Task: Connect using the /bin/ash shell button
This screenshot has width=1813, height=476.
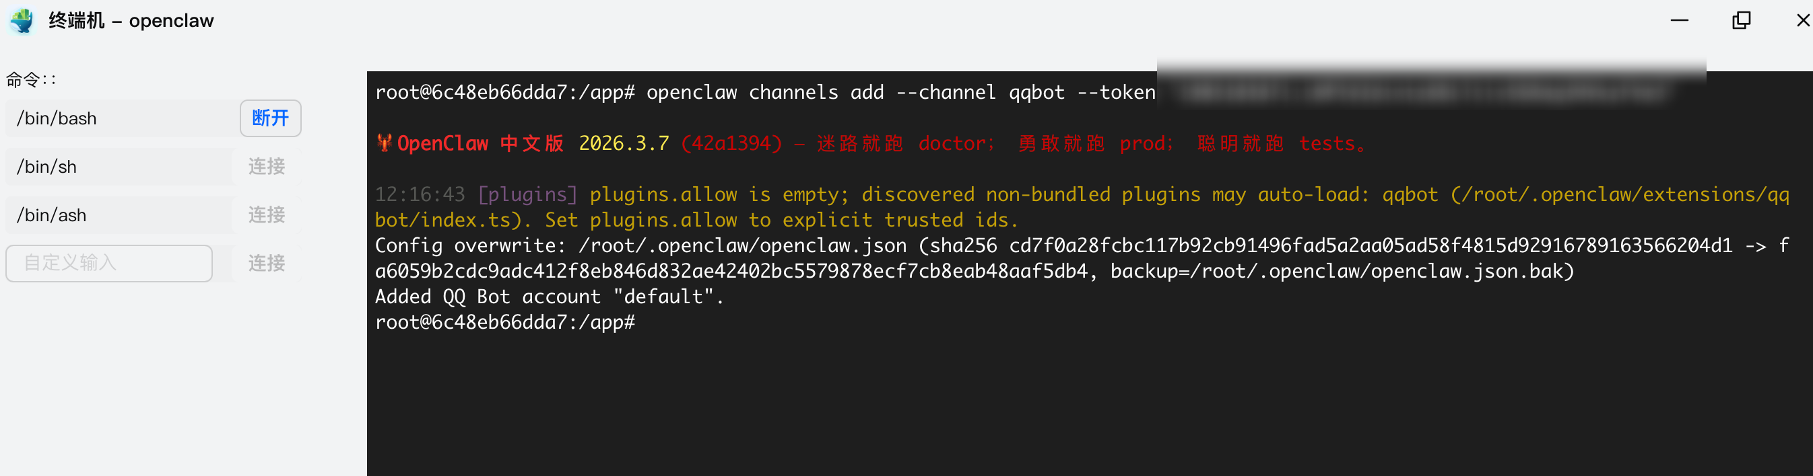Action: coord(267,215)
